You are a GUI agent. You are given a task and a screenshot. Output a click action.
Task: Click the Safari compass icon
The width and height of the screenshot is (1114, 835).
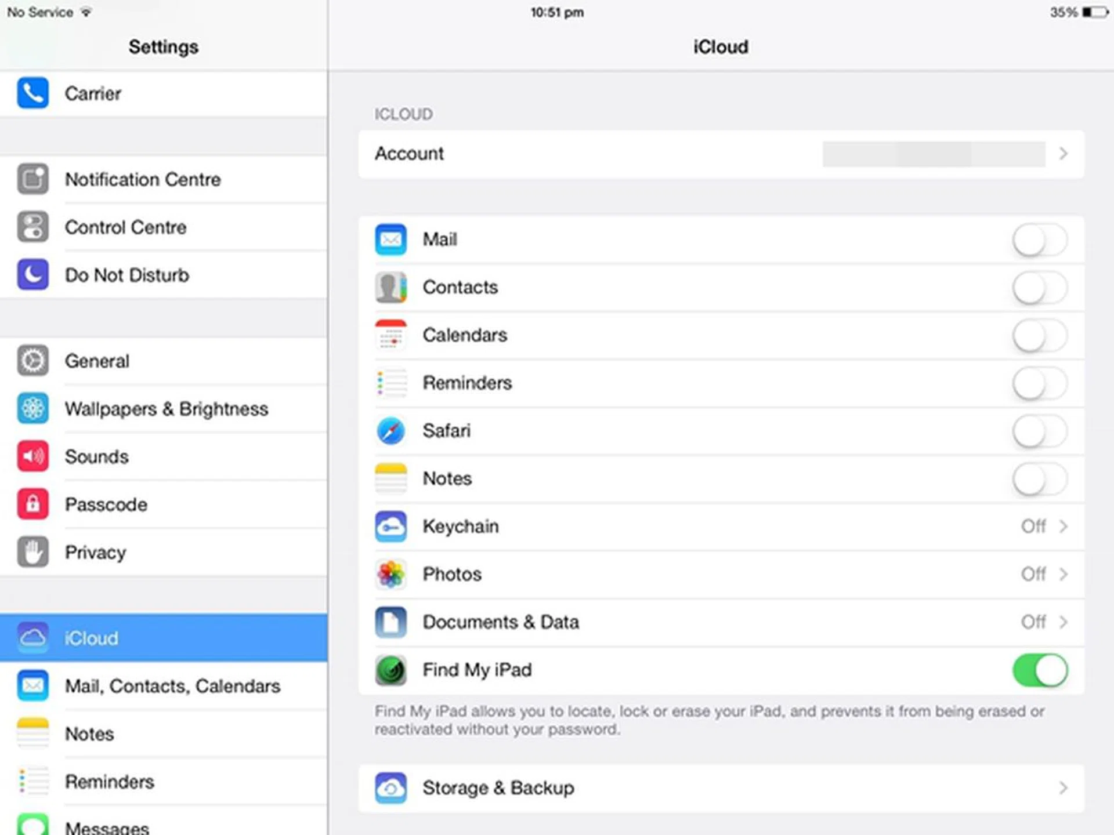(390, 431)
